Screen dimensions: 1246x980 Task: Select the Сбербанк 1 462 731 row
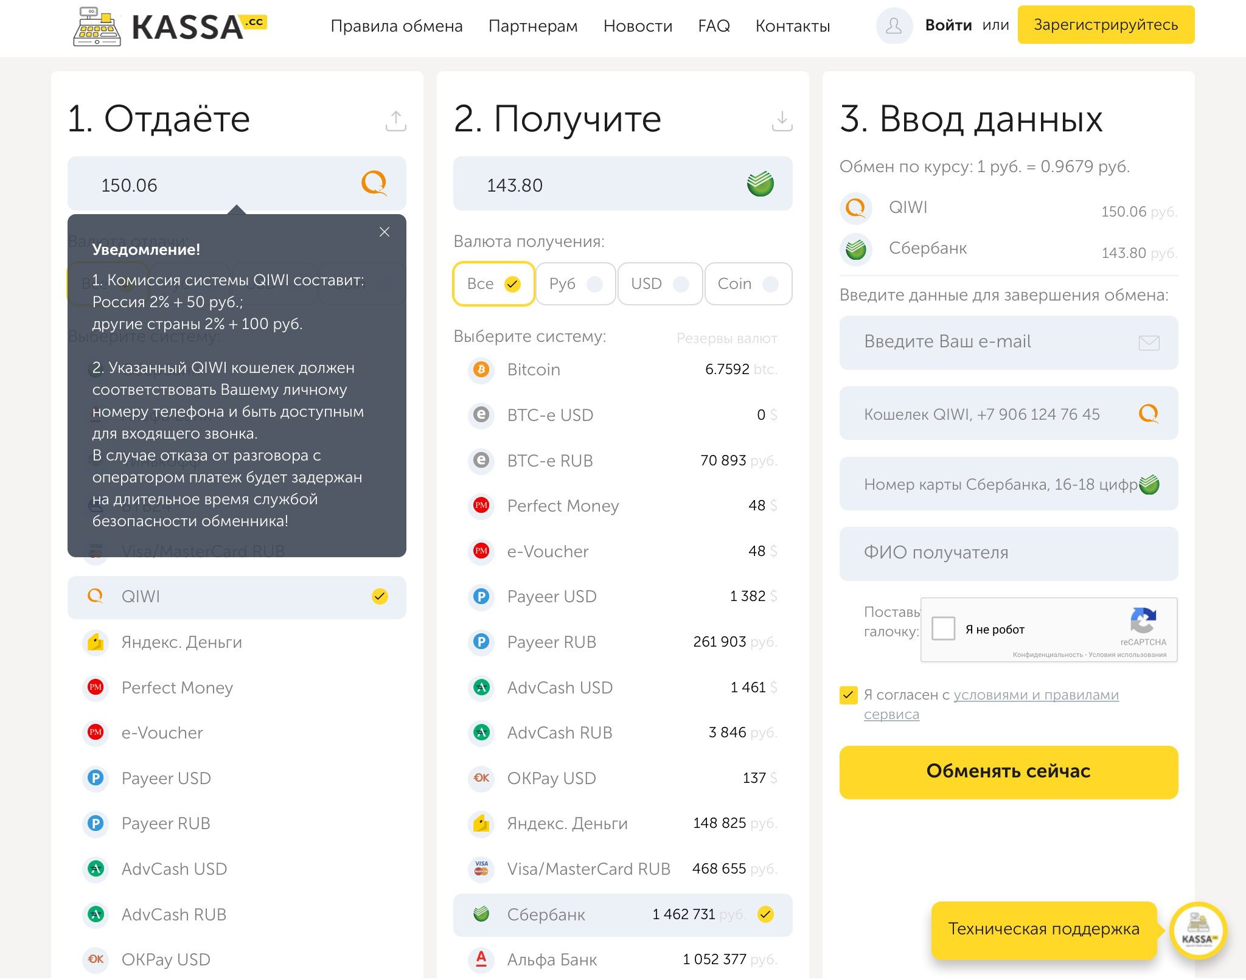click(x=623, y=914)
